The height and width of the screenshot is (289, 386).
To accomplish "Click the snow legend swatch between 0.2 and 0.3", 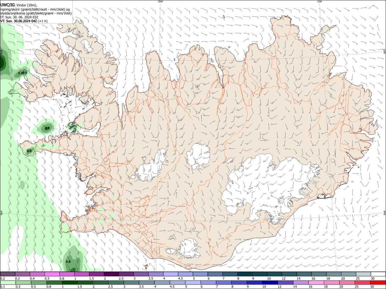I will [8, 274].
